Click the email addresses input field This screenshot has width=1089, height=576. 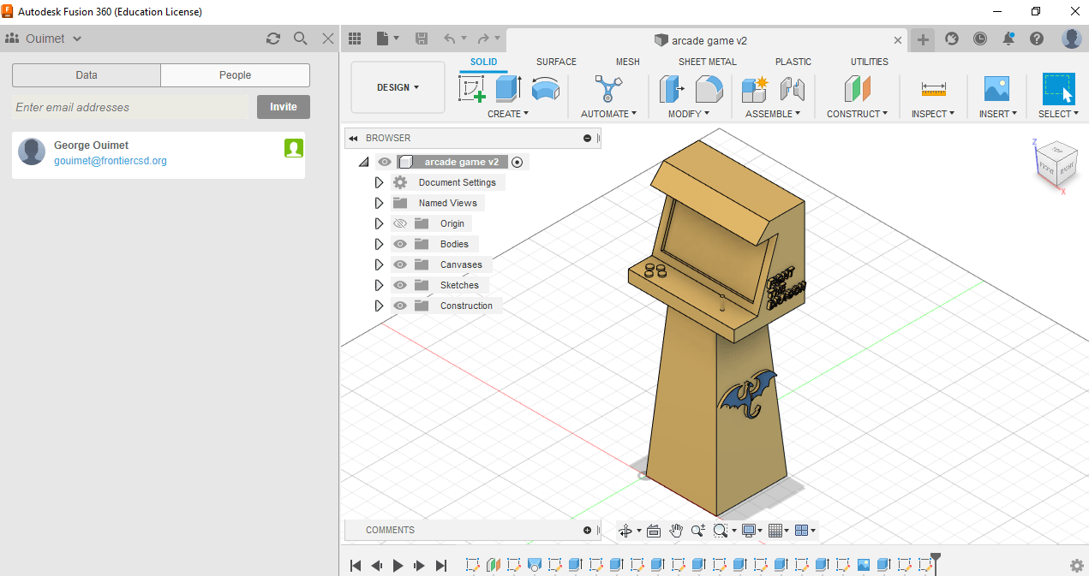click(130, 107)
